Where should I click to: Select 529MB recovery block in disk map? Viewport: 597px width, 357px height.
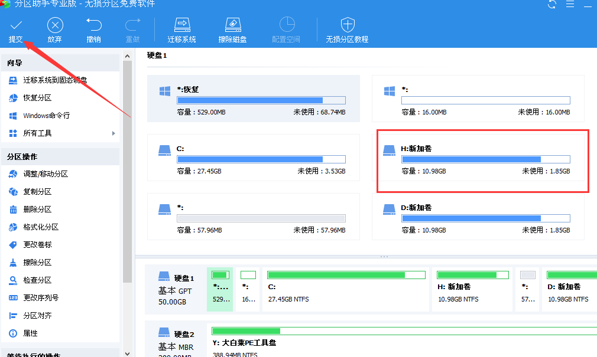(x=220, y=289)
